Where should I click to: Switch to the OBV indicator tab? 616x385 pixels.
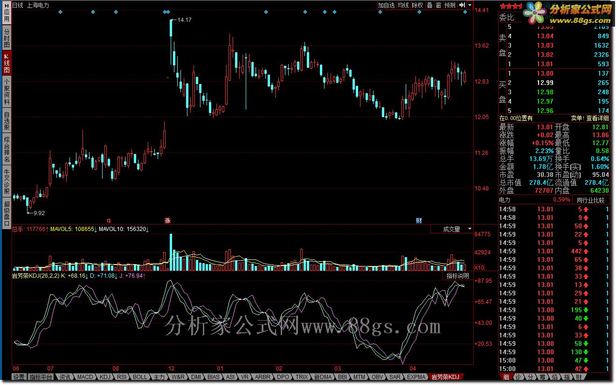377,377
